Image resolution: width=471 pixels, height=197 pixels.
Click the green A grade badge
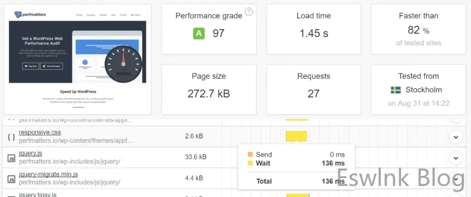point(199,33)
